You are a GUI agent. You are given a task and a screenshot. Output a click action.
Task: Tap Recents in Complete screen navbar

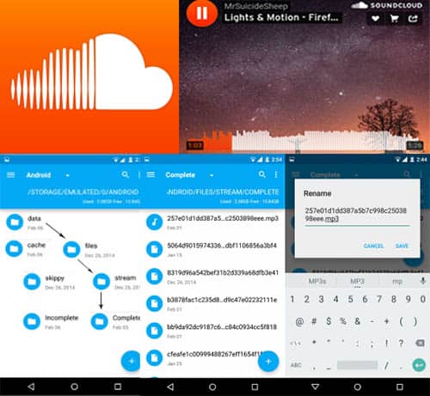click(x=255, y=387)
